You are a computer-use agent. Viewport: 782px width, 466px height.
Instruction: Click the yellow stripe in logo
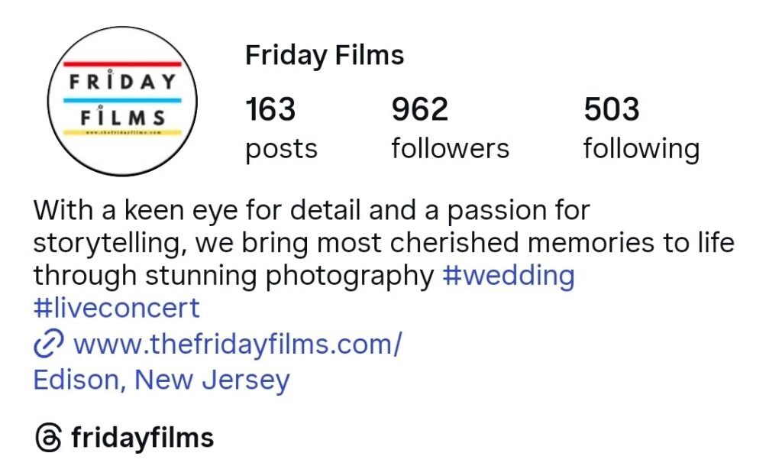tap(123, 133)
